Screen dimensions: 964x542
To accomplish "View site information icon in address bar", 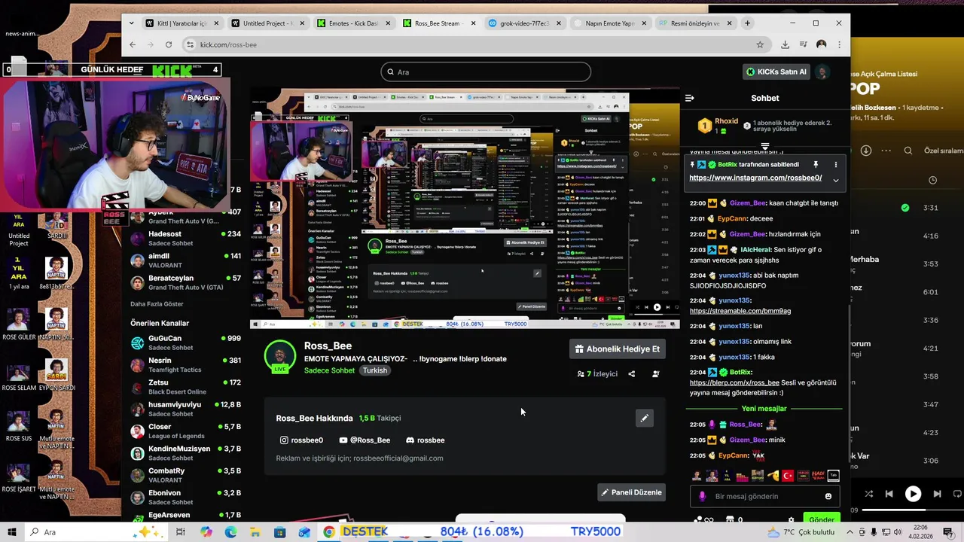I will pos(190,44).
